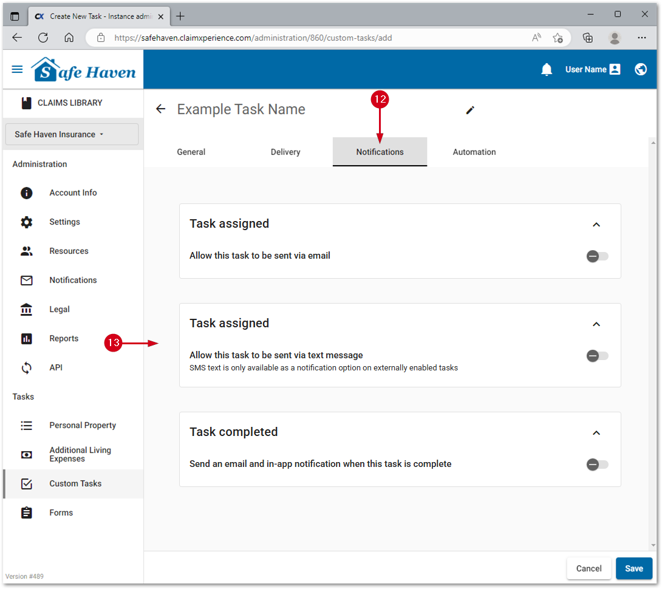Open the hamburger navigation menu
662x589 pixels.
click(x=18, y=69)
